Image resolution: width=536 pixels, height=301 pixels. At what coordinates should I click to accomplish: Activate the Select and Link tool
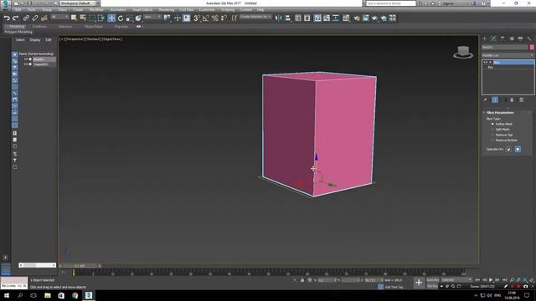(x=26, y=18)
